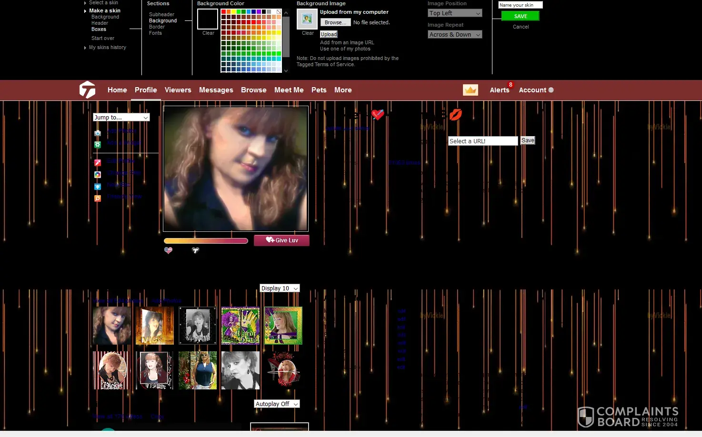Viewport: 702px width, 437px height.
Task: Expand My skins history
Action: click(107, 48)
